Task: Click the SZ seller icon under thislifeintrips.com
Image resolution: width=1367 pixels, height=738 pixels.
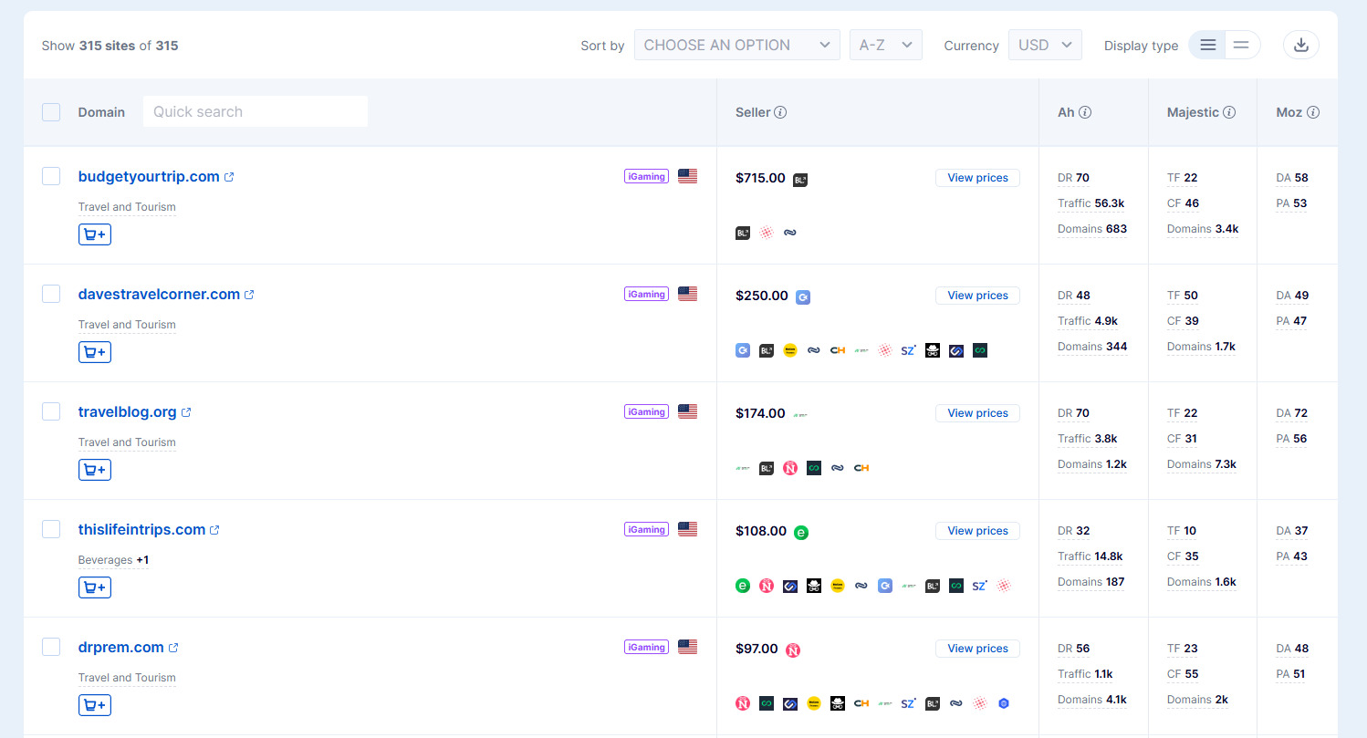Action: point(979,586)
